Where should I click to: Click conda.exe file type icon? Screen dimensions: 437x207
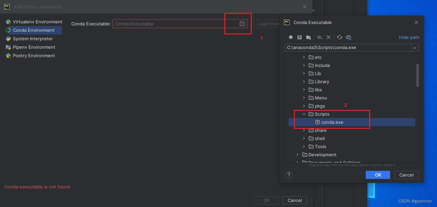[318, 122]
